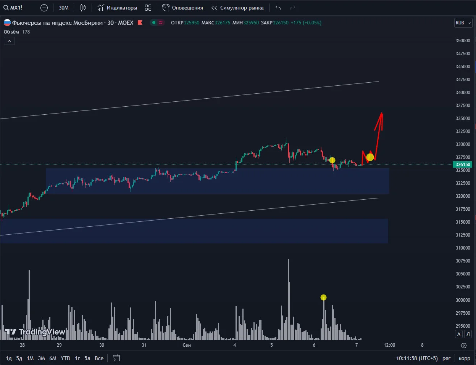Toggle auto scale with the A button
Image resolution: width=476 pixels, height=365 pixels.
459,334
